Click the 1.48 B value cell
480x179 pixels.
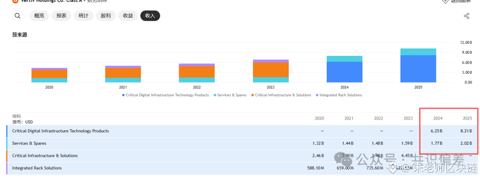[x=377, y=143]
